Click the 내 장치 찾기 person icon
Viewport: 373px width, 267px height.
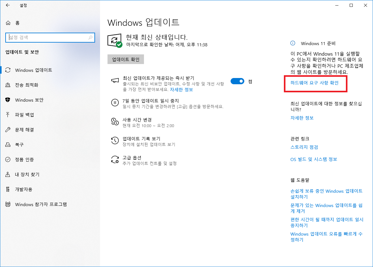pyautogui.click(x=8, y=174)
